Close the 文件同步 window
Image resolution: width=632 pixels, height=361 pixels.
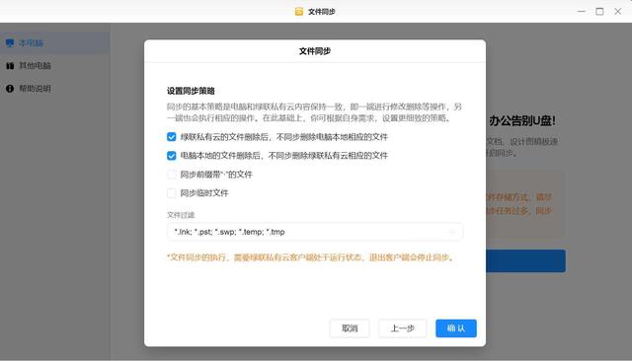[x=618, y=12]
